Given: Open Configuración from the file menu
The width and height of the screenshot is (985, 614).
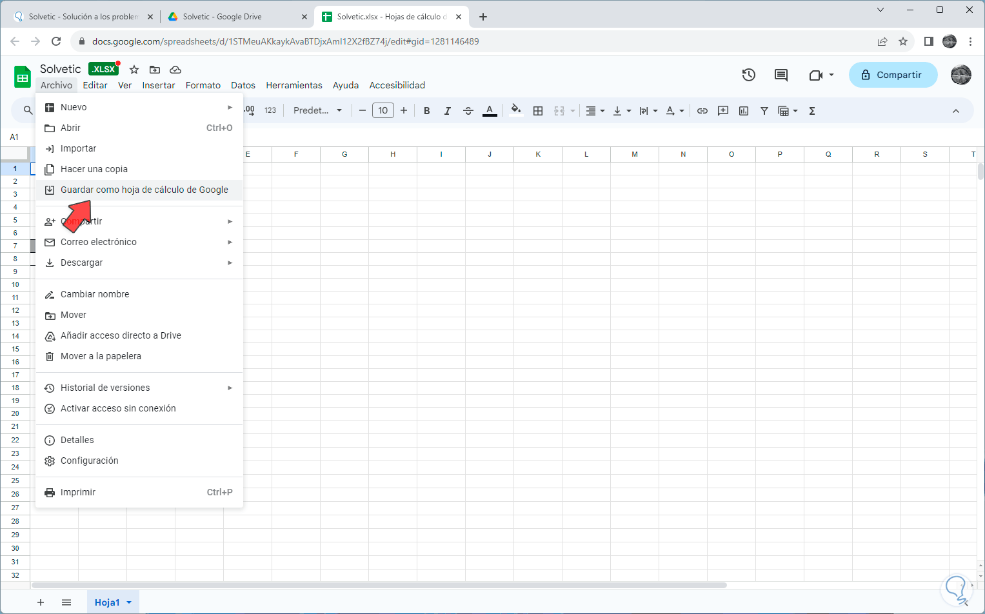Looking at the screenshot, I should click(139, 461).
